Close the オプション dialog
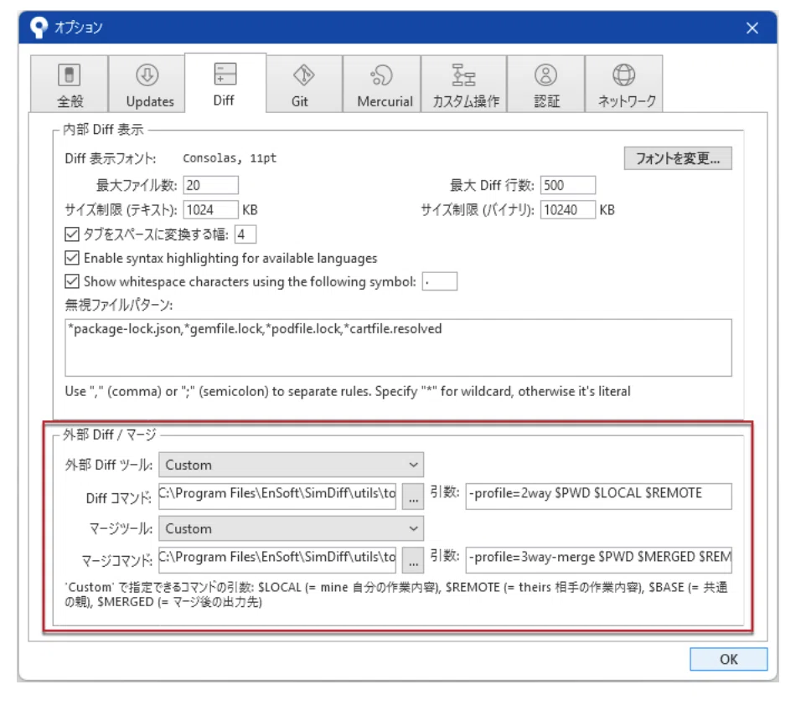The width and height of the screenshot is (806, 705). pos(752,28)
